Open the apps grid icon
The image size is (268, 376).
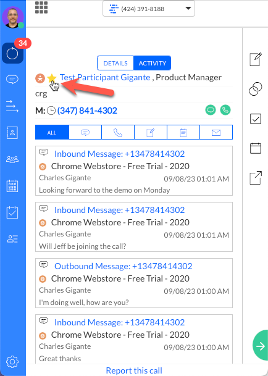tap(41, 7)
